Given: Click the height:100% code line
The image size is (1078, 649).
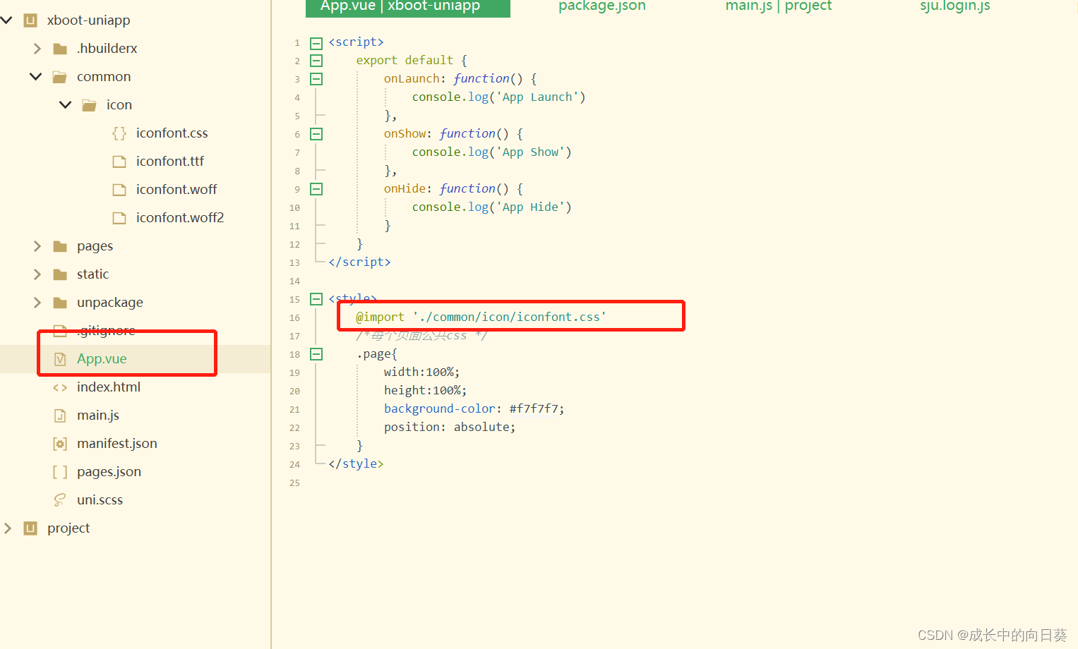Looking at the screenshot, I should coord(425,391).
